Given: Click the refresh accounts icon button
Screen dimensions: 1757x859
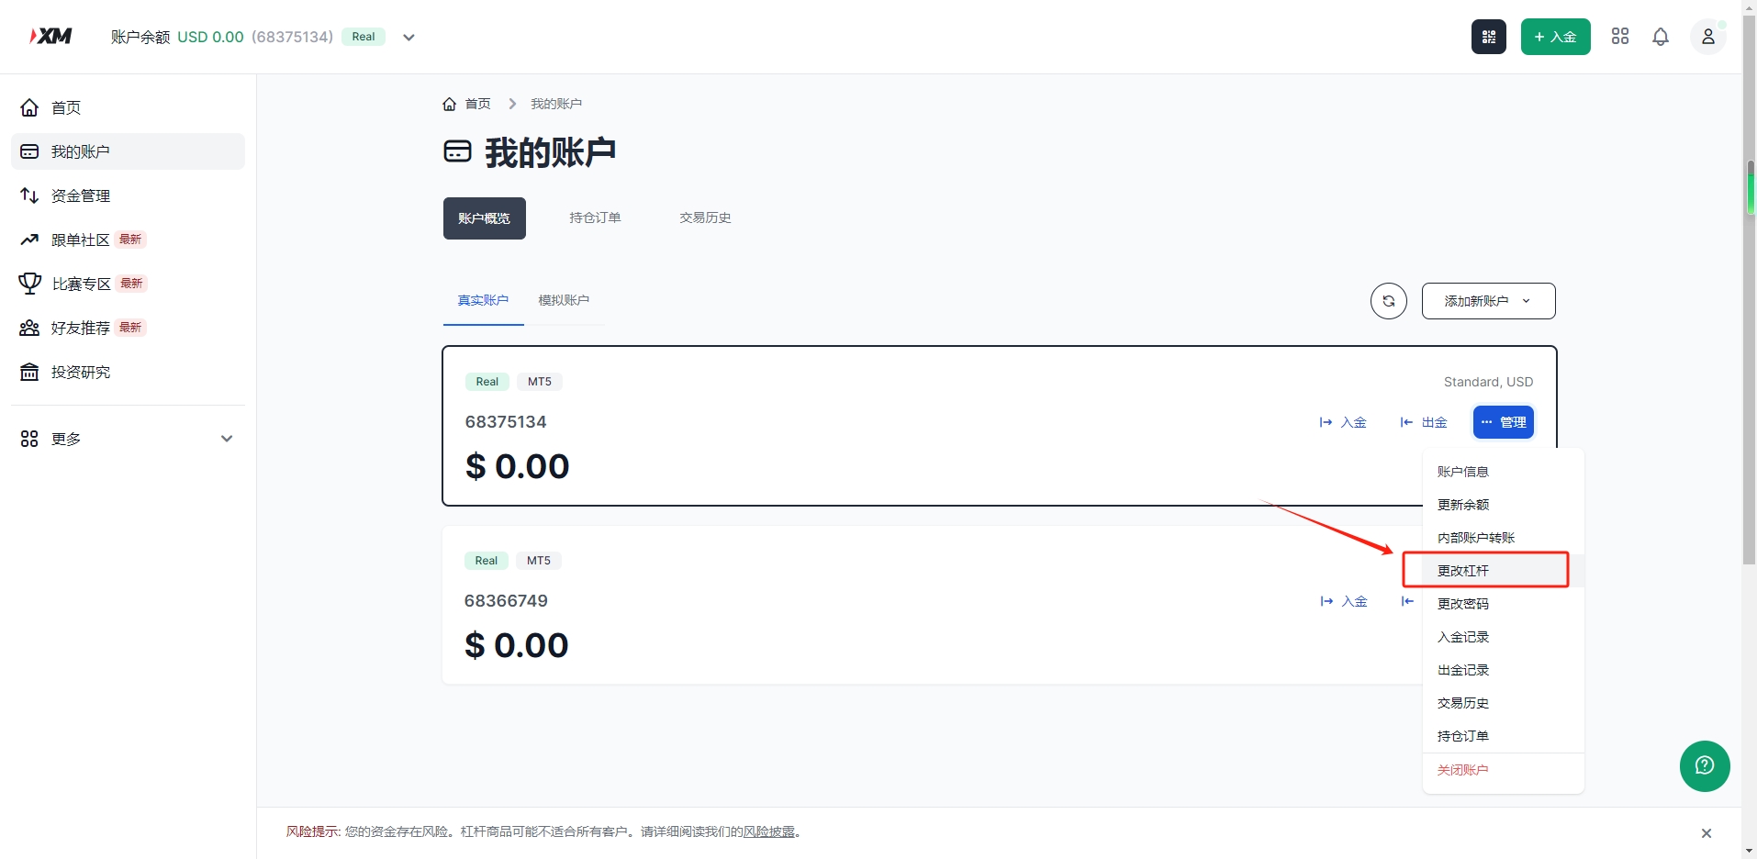Looking at the screenshot, I should [x=1389, y=301].
